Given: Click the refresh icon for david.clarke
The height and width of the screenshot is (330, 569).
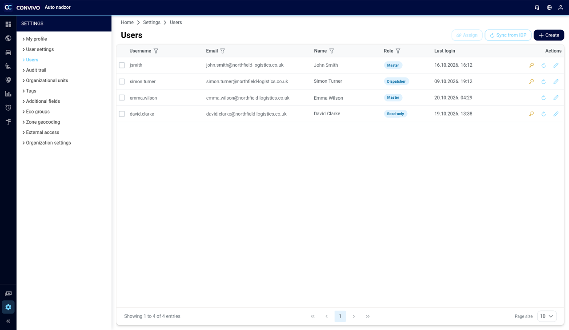Looking at the screenshot, I should (544, 114).
